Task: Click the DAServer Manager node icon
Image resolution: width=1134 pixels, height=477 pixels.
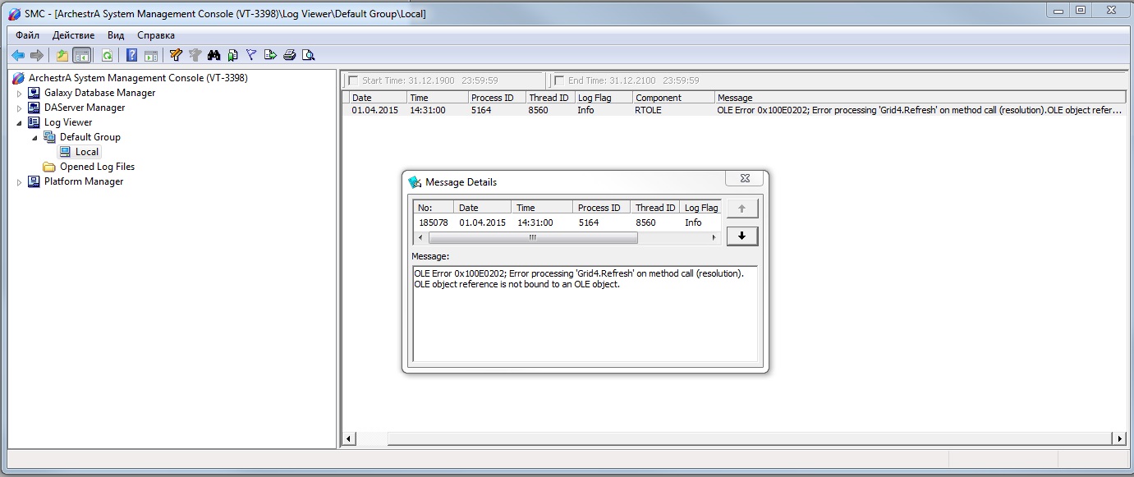Action: (x=34, y=108)
